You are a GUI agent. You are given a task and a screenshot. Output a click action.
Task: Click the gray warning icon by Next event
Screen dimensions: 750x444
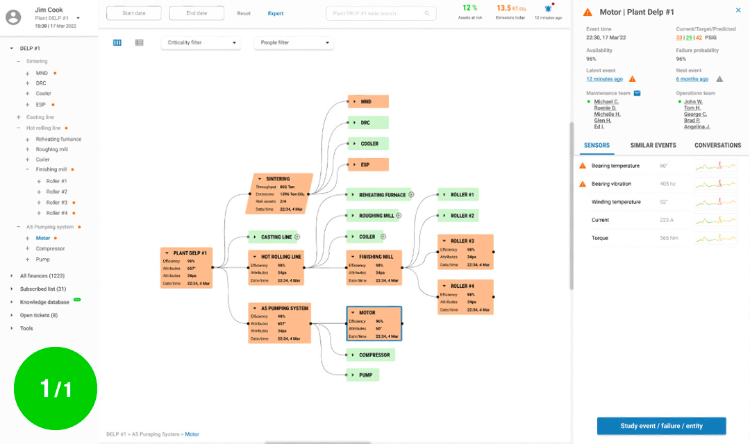point(719,79)
